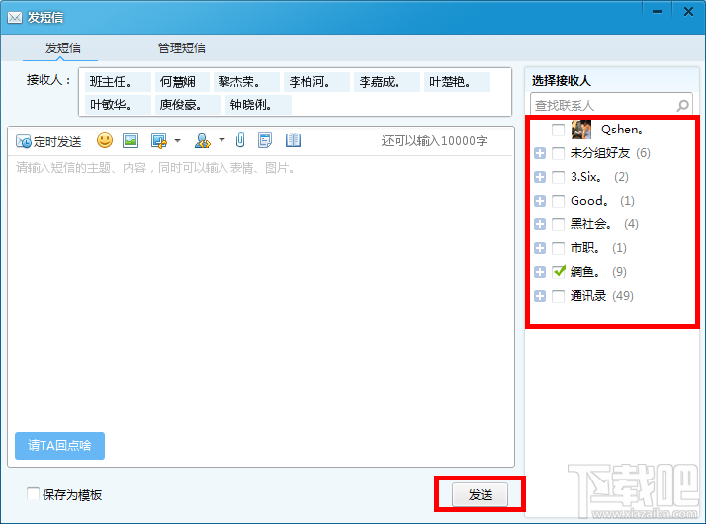Click the 未分组好友 group label

pos(600,153)
